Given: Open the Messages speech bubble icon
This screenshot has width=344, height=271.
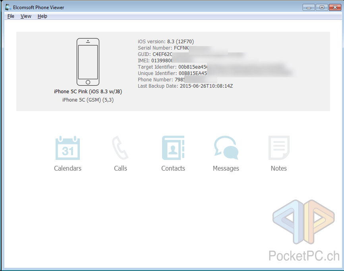Looking at the screenshot, I should [226, 148].
